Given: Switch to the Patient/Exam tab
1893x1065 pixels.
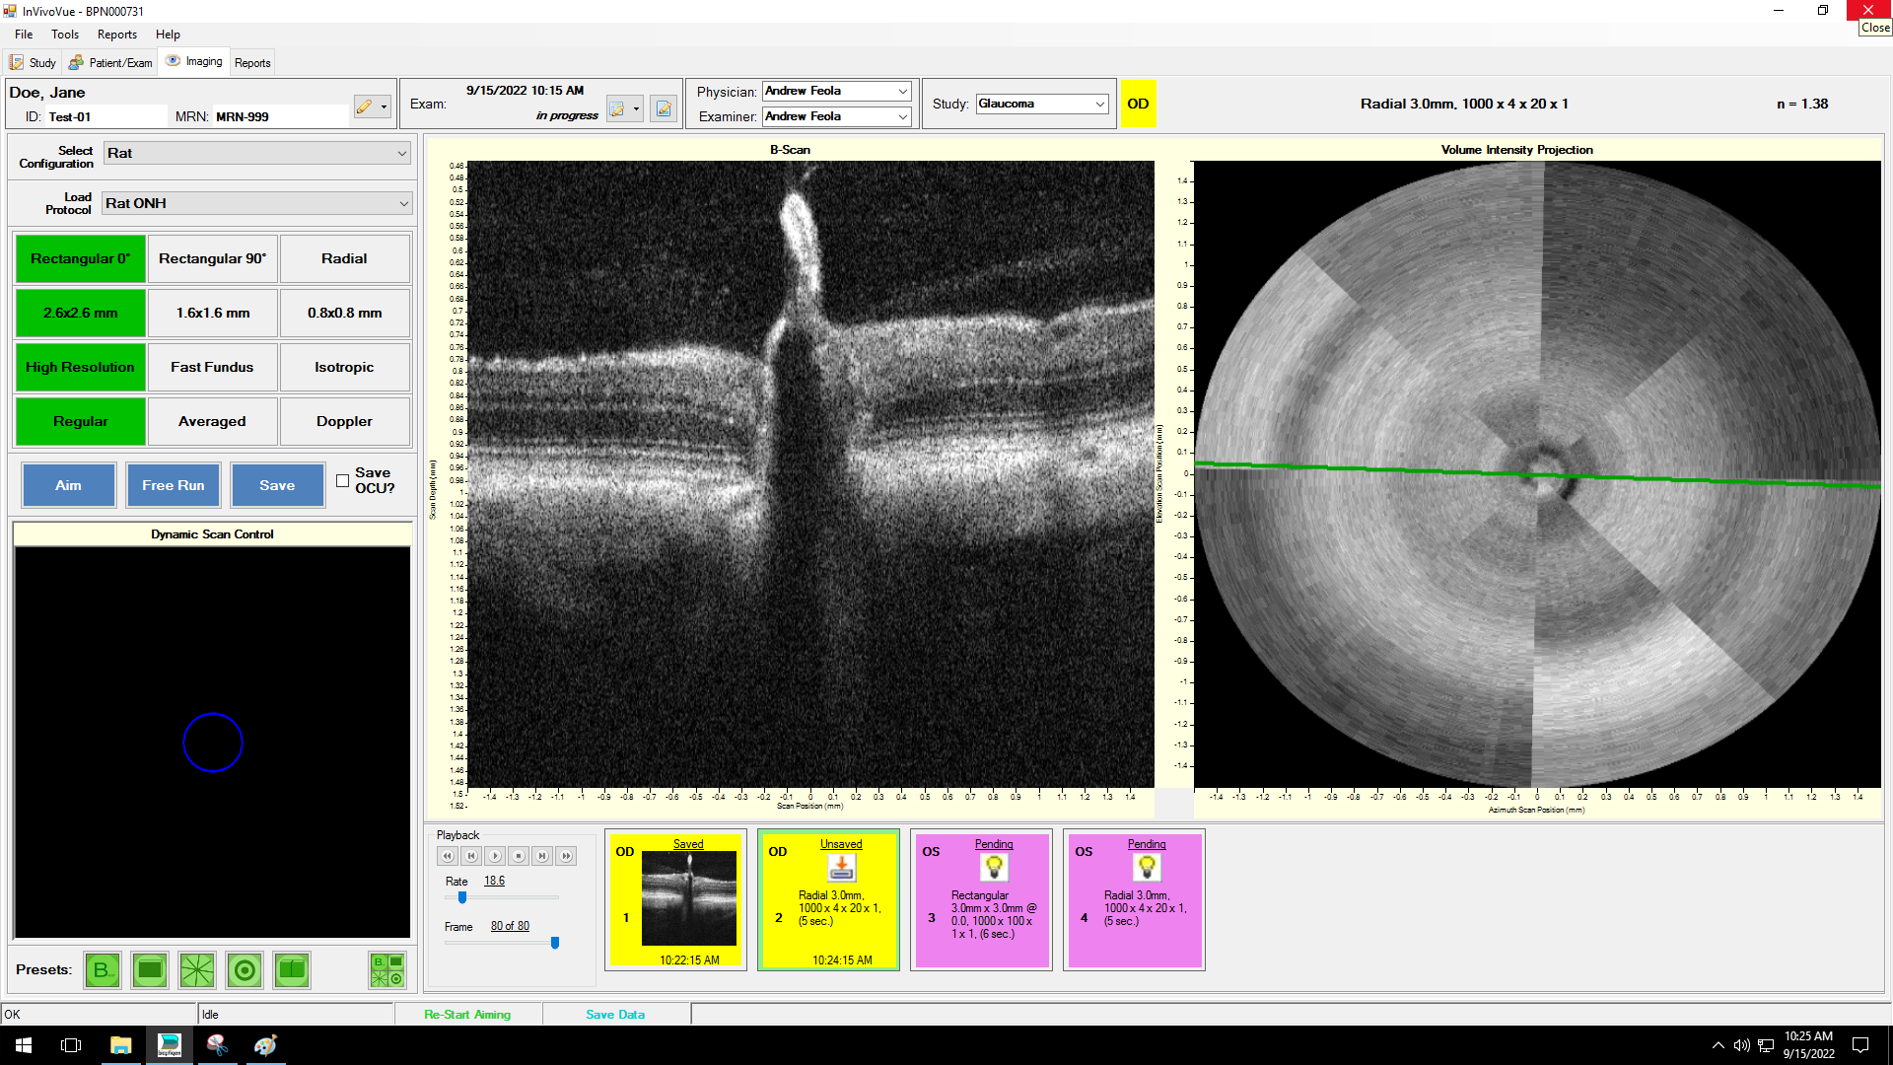Looking at the screenshot, I should point(110,62).
